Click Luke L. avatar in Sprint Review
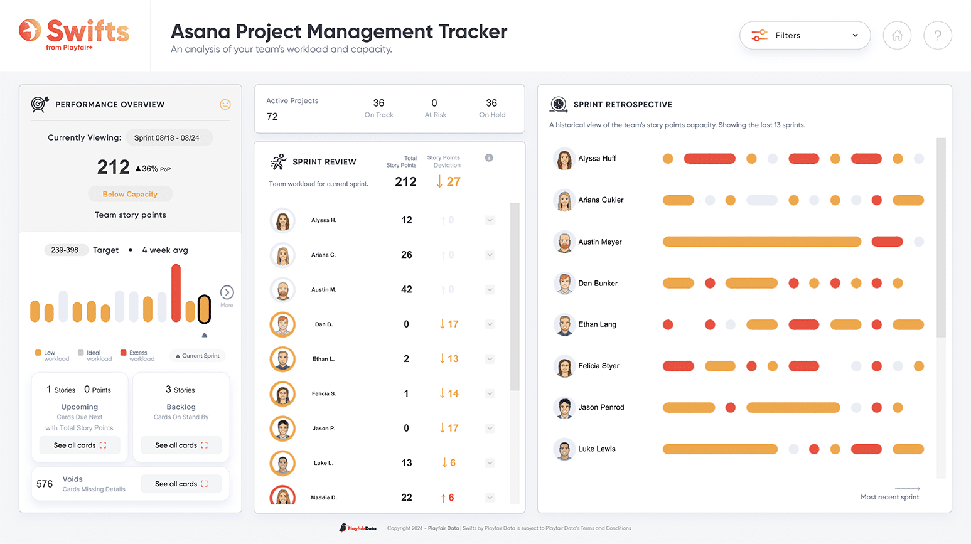 pos(282,463)
